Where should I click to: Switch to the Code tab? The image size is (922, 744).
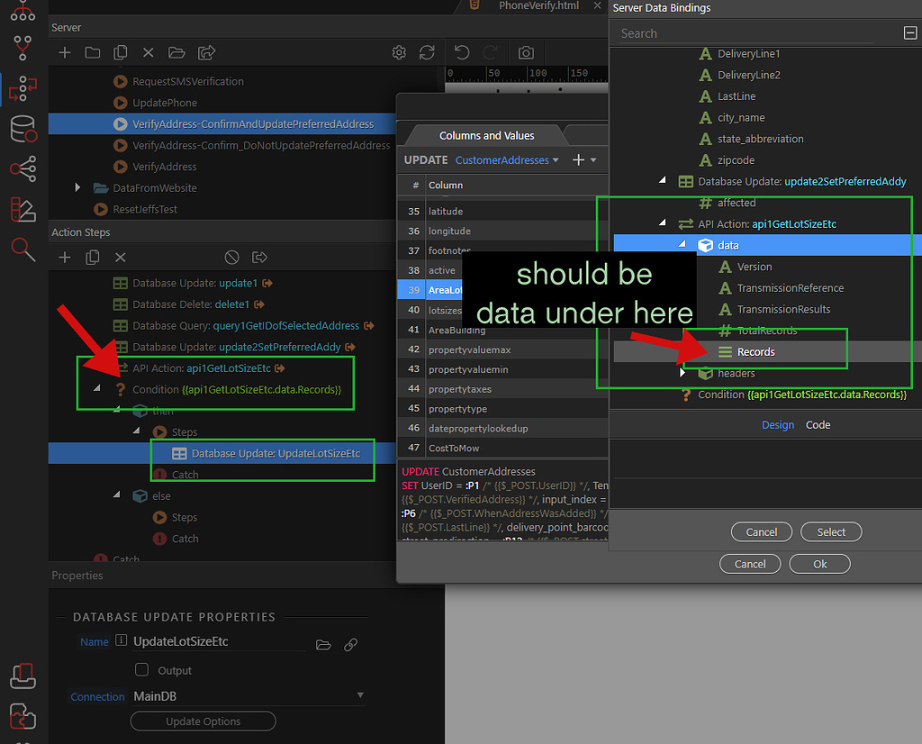[x=818, y=425]
